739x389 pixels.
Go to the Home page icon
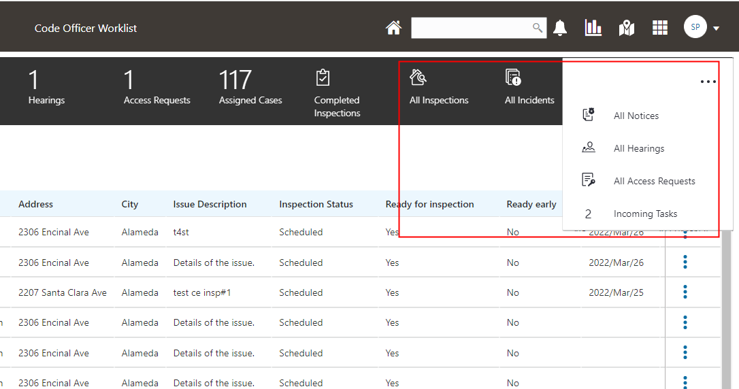393,28
